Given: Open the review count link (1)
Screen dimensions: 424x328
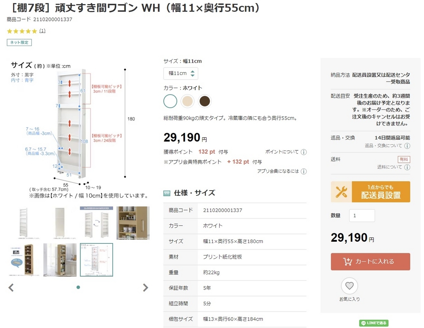Looking at the screenshot, I should pyautogui.click(x=42, y=31).
